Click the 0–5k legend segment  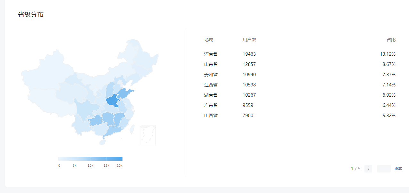pyautogui.click(x=66, y=159)
